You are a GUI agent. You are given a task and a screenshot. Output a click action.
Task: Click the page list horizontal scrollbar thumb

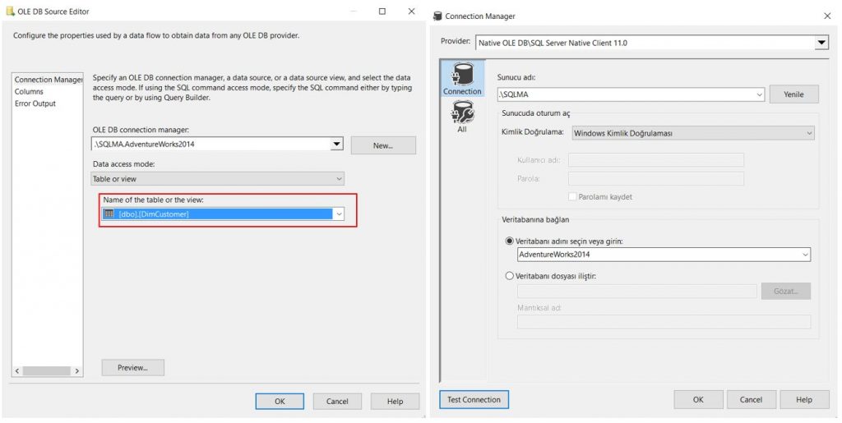click(x=47, y=371)
